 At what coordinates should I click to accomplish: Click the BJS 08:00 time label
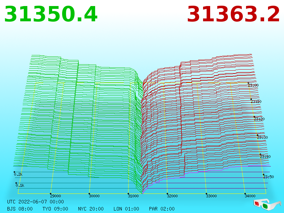[x=20, y=209]
